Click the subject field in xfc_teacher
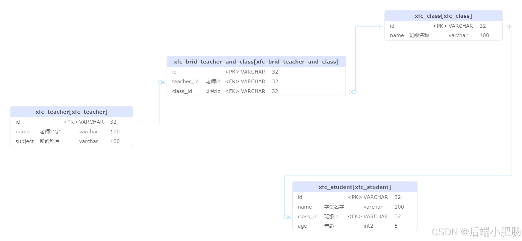Image resolution: width=522 pixels, height=241 pixels. [71, 141]
